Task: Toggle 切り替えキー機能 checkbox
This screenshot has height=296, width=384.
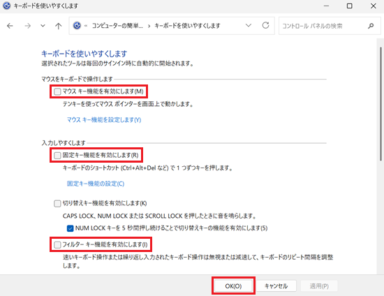Action: coord(57,203)
